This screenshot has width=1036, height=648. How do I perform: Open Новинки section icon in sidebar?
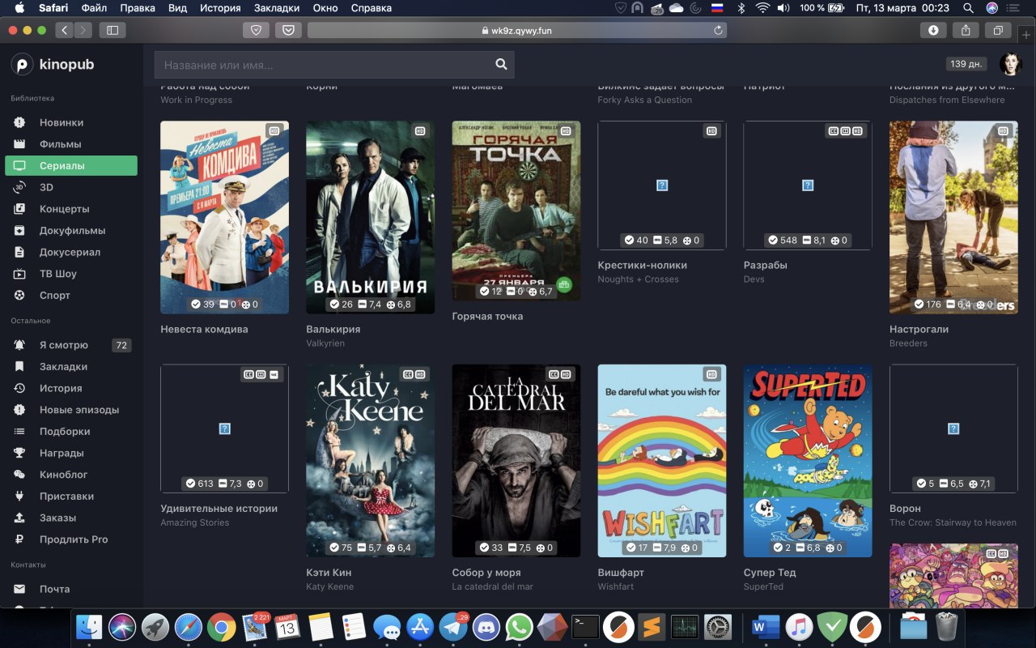click(x=20, y=122)
